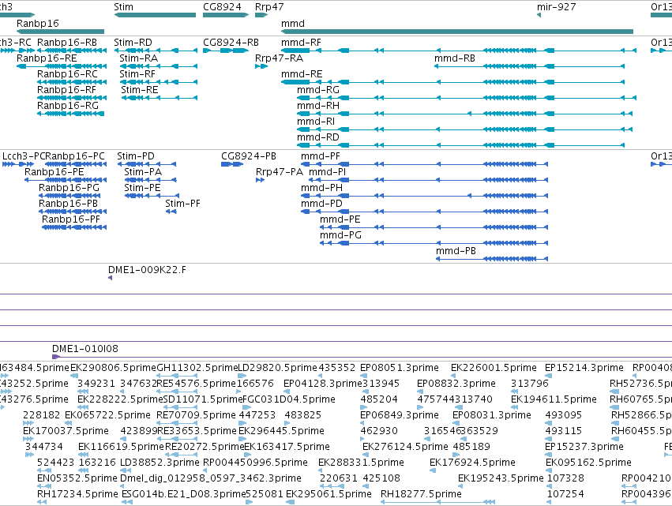Select the Stim-PD protein label
The height and width of the screenshot is (506, 672).
pyautogui.click(x=136, y=156)
